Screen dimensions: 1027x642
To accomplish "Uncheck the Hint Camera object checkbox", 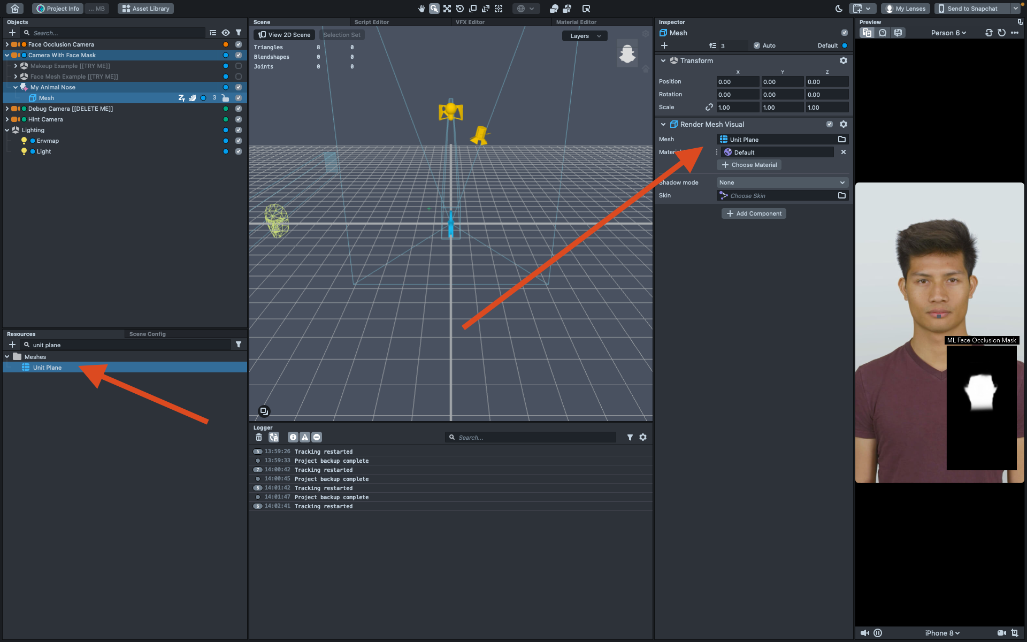I will pos(239,119).
